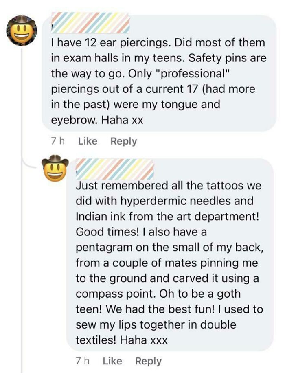The height and width of the screenshot is (377, 285).
Task: Like the comment about 12 ear piercings
Action: [88, 141]
